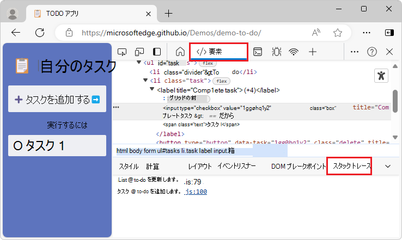The width and height of the screenshot is (402, 240).
Task: Show more sidebar tabs chevron
Action: point(388,166)
